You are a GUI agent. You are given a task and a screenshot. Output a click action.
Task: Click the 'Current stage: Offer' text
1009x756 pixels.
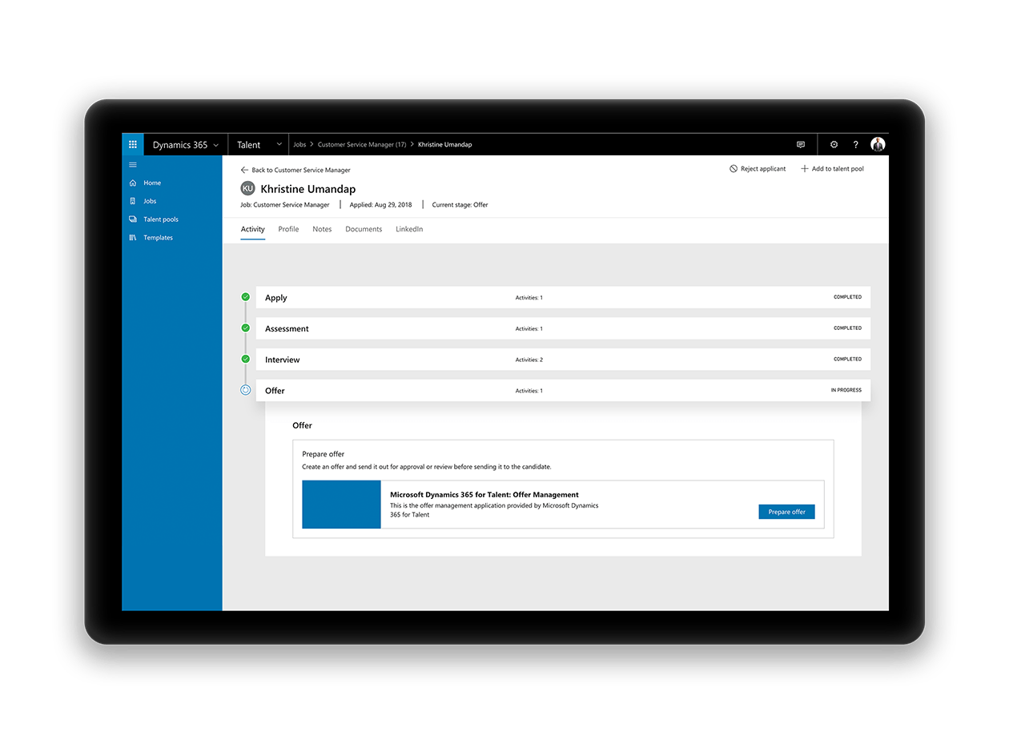[460, 205]
